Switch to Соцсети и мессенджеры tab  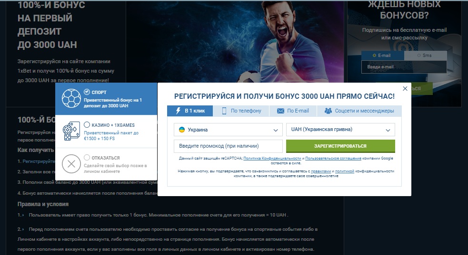pos(359,111)
